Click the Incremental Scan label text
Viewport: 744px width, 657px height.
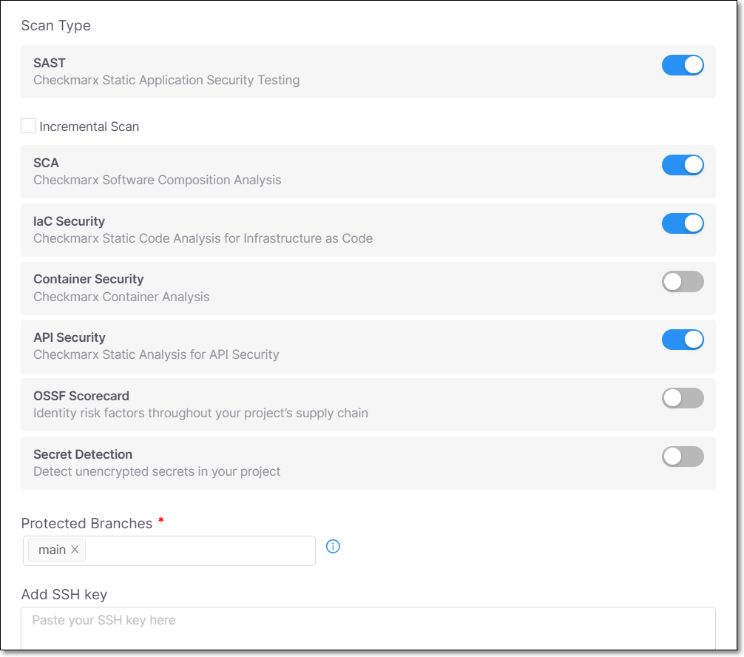(89, 127)
